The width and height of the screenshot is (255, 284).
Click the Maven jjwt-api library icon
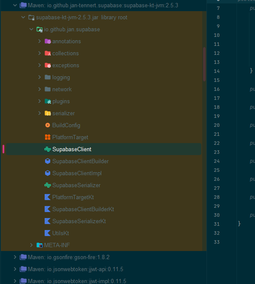point(23,269)
